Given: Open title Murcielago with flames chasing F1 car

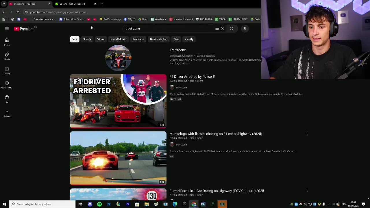Looking at the screenshot, I should [216, 134].
